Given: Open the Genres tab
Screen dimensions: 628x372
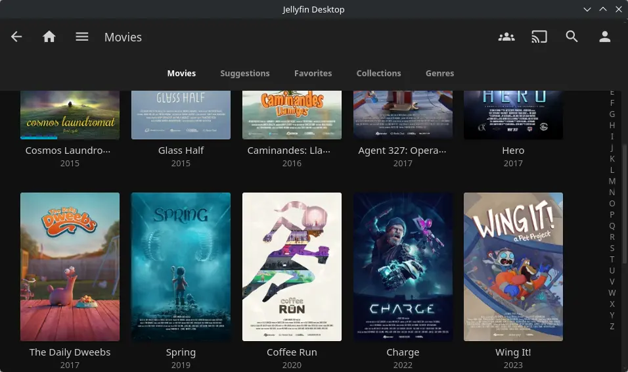Looking at the screenshot, I should point(439,74).
